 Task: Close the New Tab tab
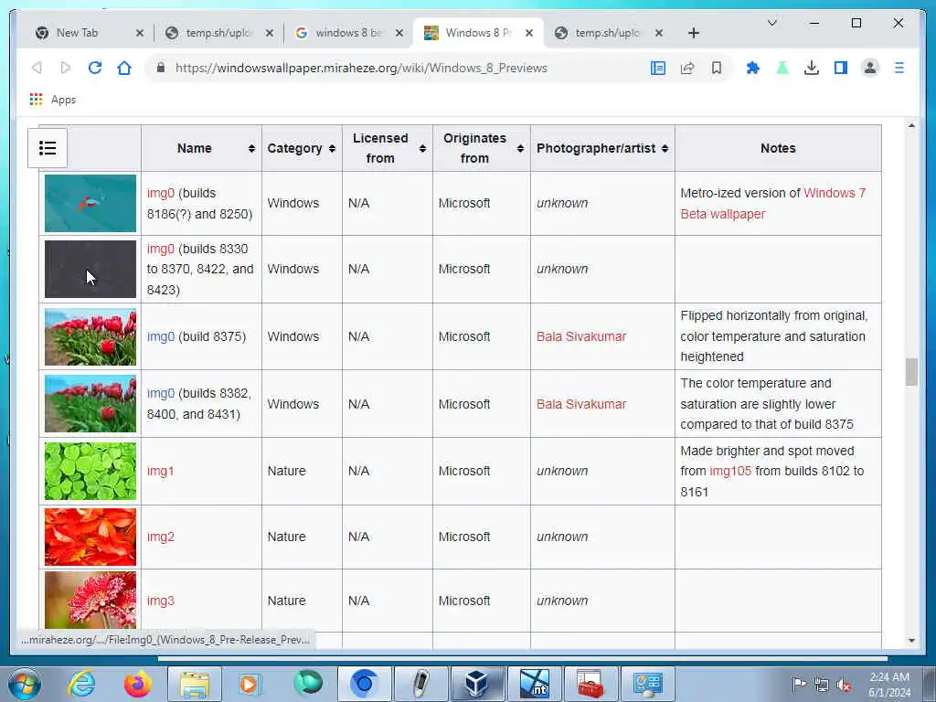tap(140, 33)
